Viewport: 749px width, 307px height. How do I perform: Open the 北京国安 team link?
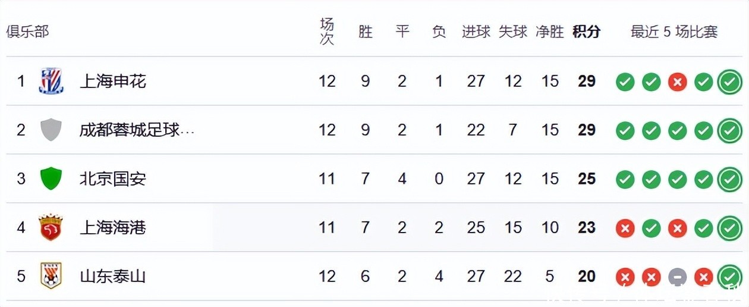pos(113,178)
